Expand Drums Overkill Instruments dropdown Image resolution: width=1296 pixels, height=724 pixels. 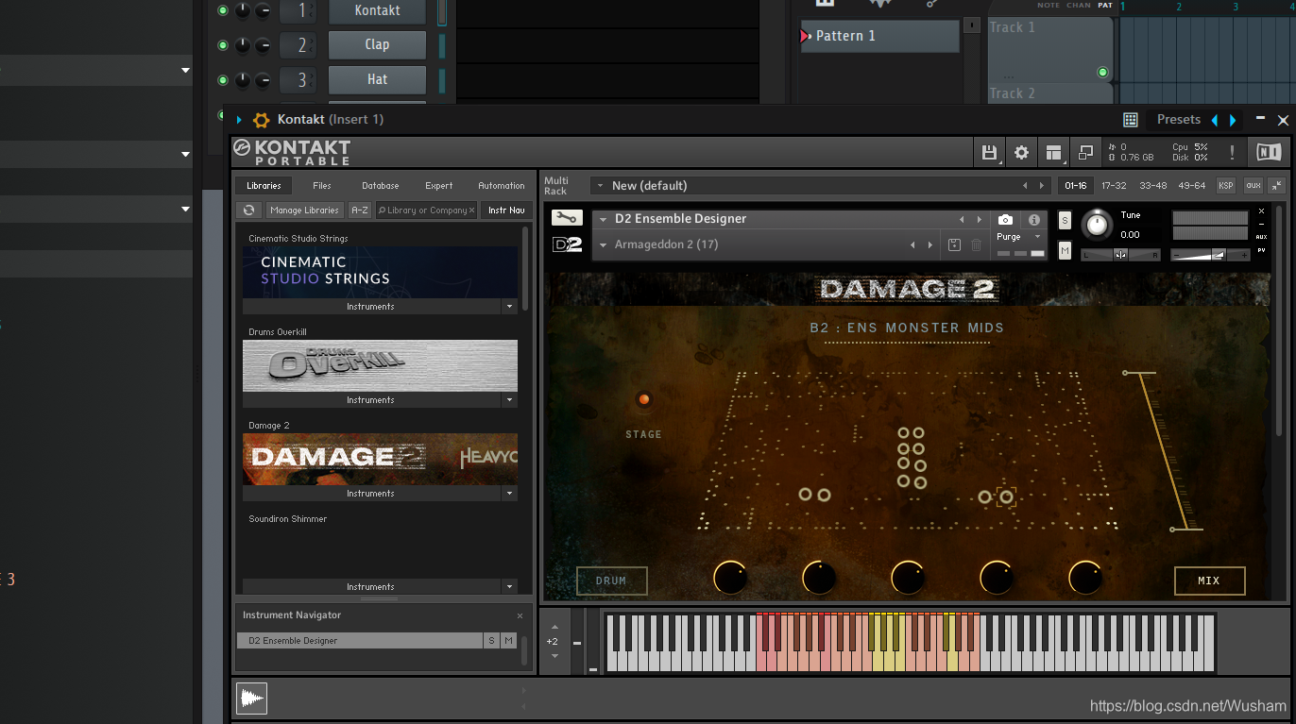510,400
